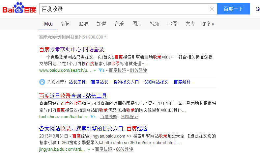The image size is (260, 155).
Task: Click the green URL www.baidu.com/search/u...
Action: pyautogui.click(x=65, y=70)
